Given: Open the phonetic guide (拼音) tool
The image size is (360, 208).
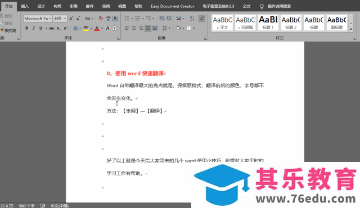Looking at the screenshot, I should point(108,19).
